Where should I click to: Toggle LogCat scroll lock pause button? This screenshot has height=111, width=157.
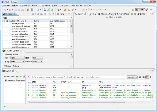point(151,77)
